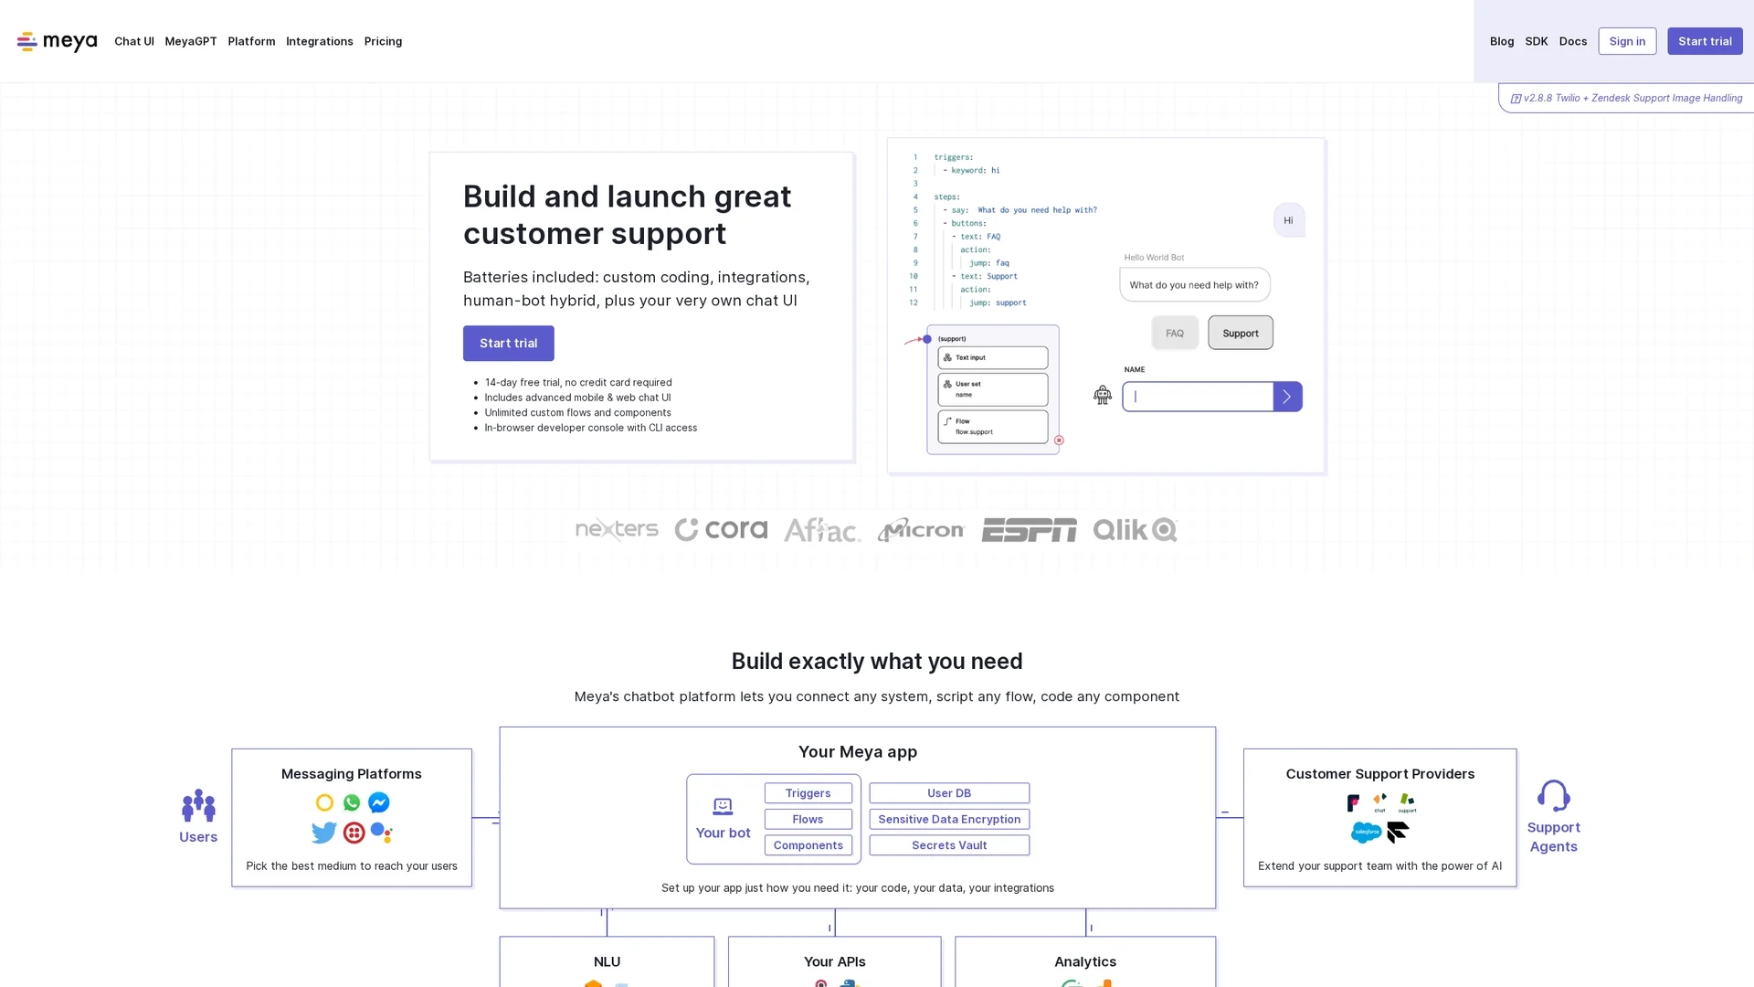The width and height of the screenshot is (1754, 987).
Task: Click the Zendesk chat icon
Action: click(1379, 803)
